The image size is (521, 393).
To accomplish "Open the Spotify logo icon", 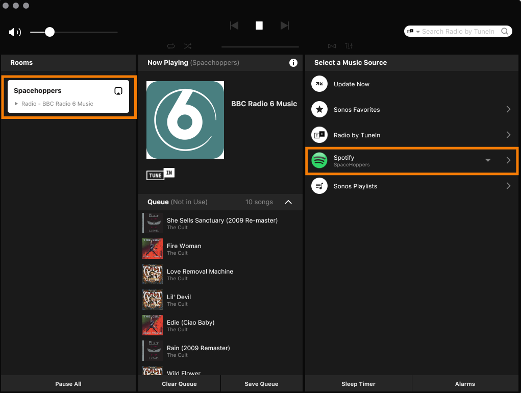I will click(319, 160).
